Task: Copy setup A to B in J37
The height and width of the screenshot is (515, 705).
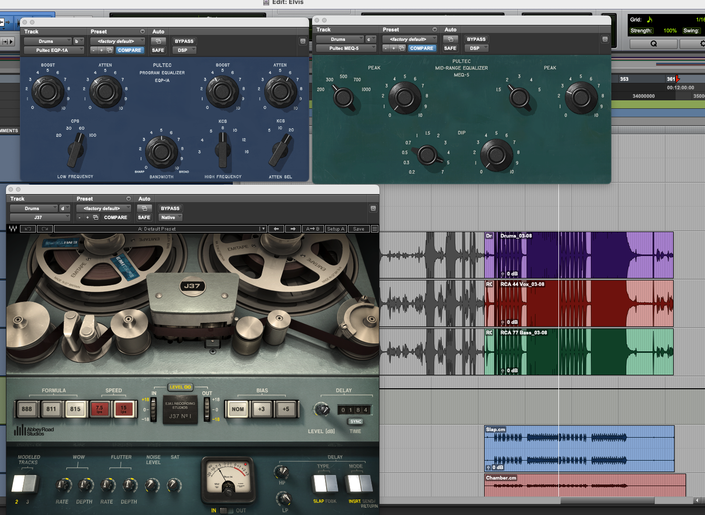Action: pyautogui.click(x=313, y=229)
